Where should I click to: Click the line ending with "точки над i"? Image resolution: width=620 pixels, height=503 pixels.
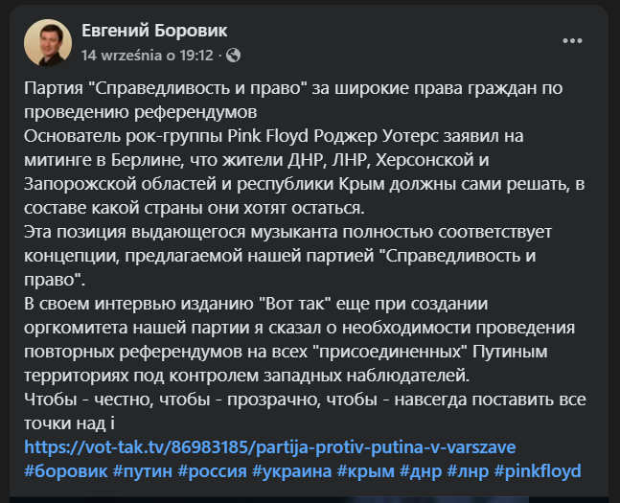(69, 423)
